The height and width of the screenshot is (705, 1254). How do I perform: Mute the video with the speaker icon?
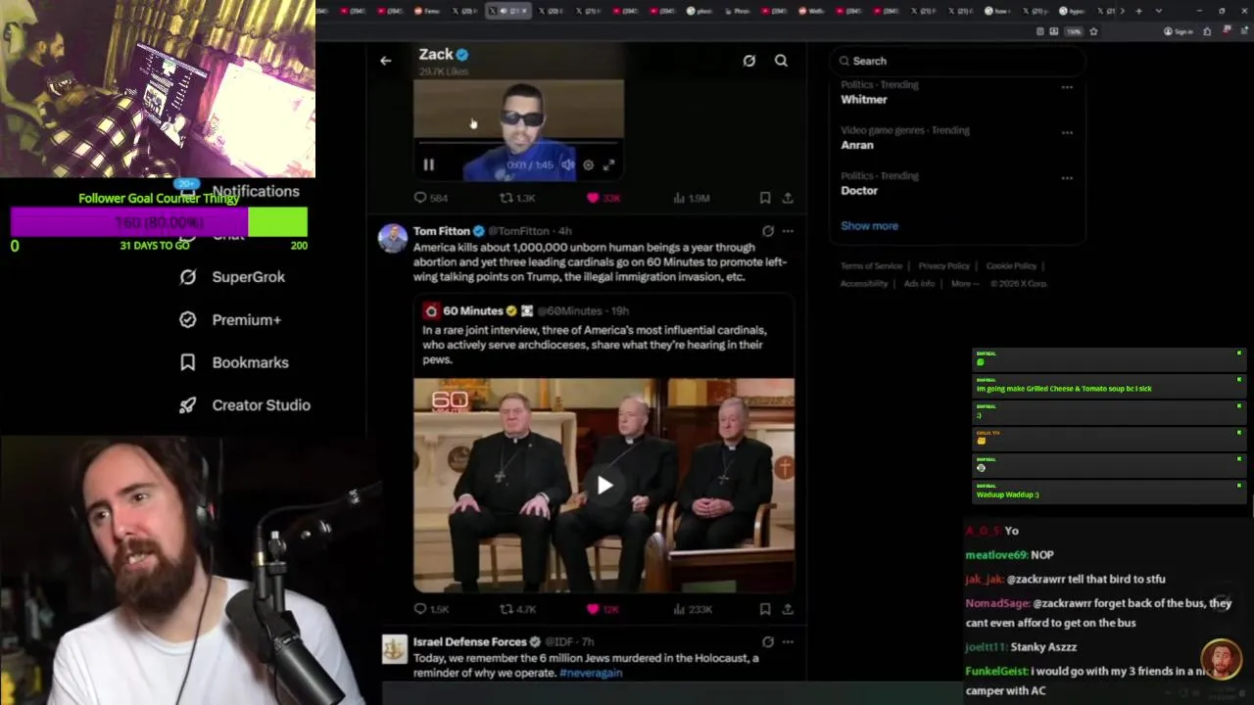coord(567,165)
